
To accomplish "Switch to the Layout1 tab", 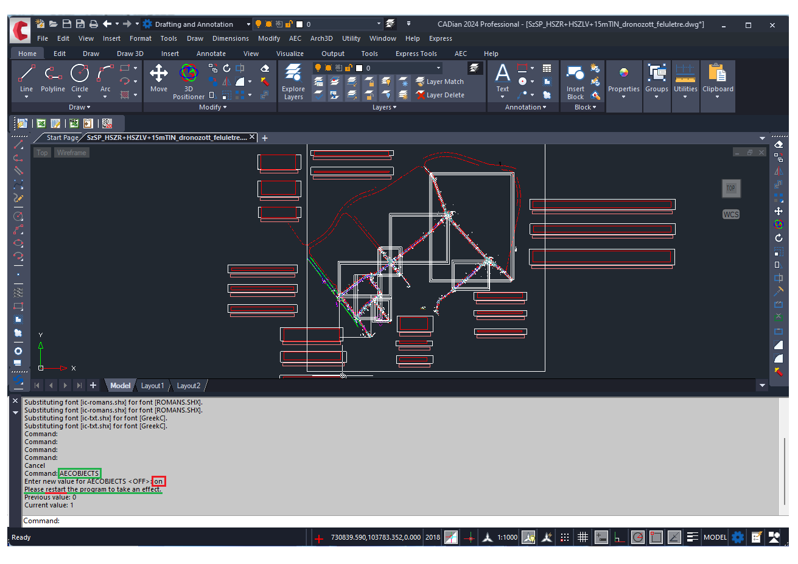I will point(152,386).
